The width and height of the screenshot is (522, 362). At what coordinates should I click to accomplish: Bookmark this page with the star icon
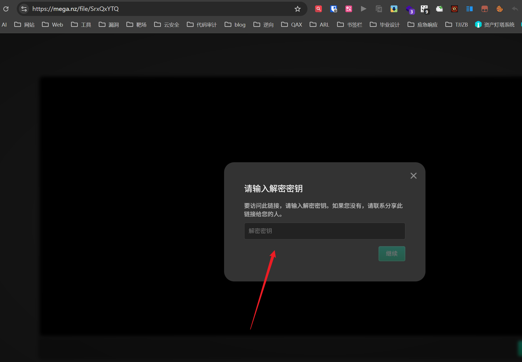297,9
